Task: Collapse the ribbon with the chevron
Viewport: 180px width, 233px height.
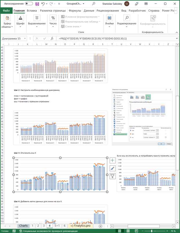Action: [x=177, y=32]
